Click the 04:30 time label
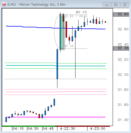Viewport: 131px width, 133px height. tap(33, 129)
